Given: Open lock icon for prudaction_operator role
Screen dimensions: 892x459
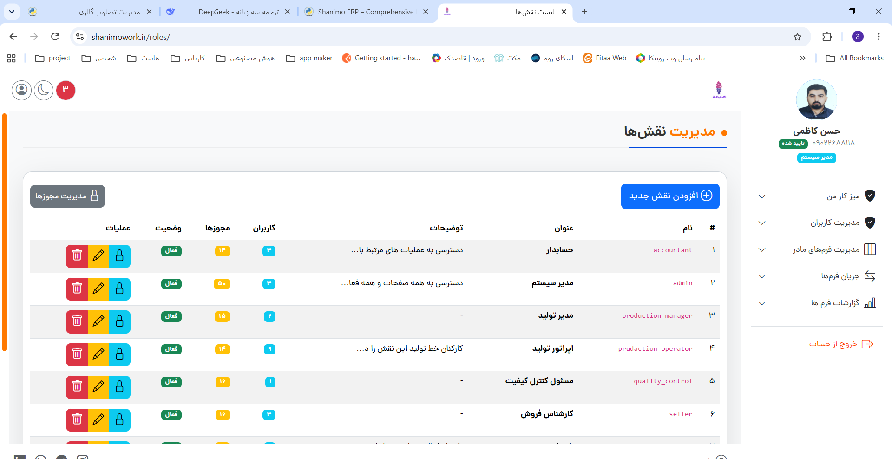Looking at the screenshot, I should pyautogui.click(x=120, y=354).
